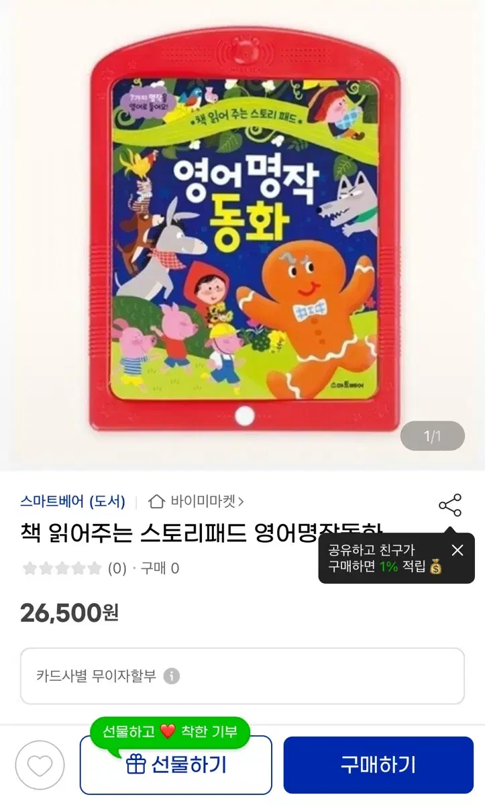Tap the 1/1 image counter badge
485x805 pixels.
(x=433, y=436)
